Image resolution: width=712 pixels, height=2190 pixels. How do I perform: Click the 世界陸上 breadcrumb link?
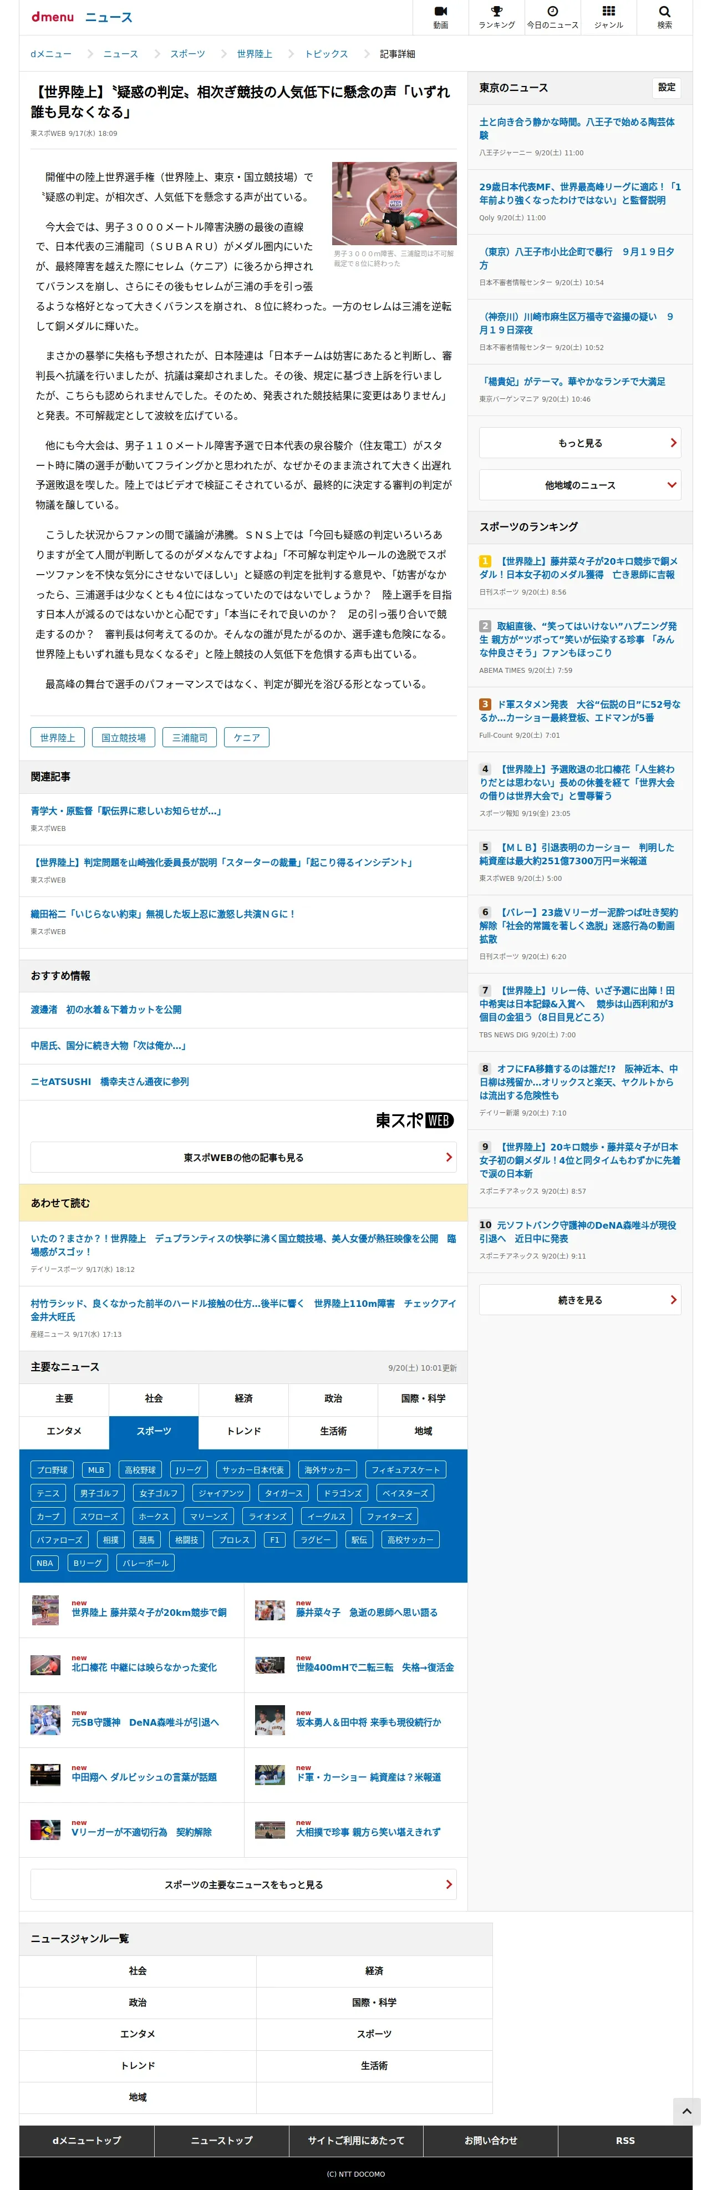255,54
